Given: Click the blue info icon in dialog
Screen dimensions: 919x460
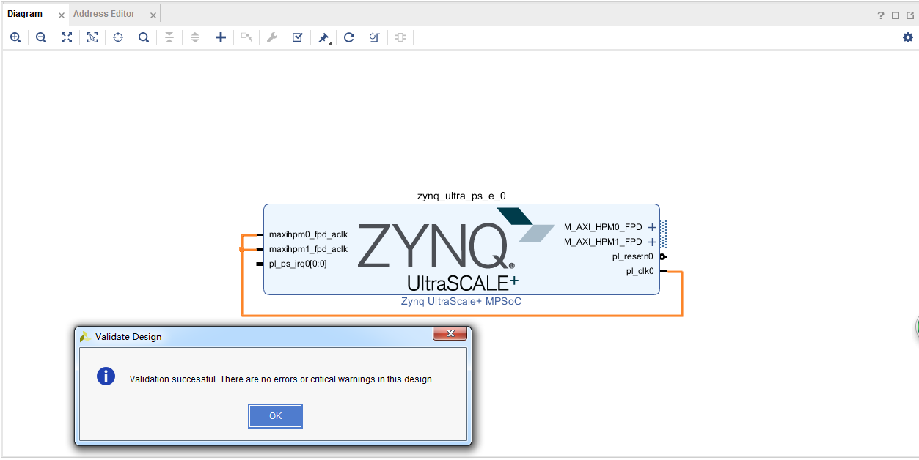Looking at the screenshot, I should click(106, 376).
